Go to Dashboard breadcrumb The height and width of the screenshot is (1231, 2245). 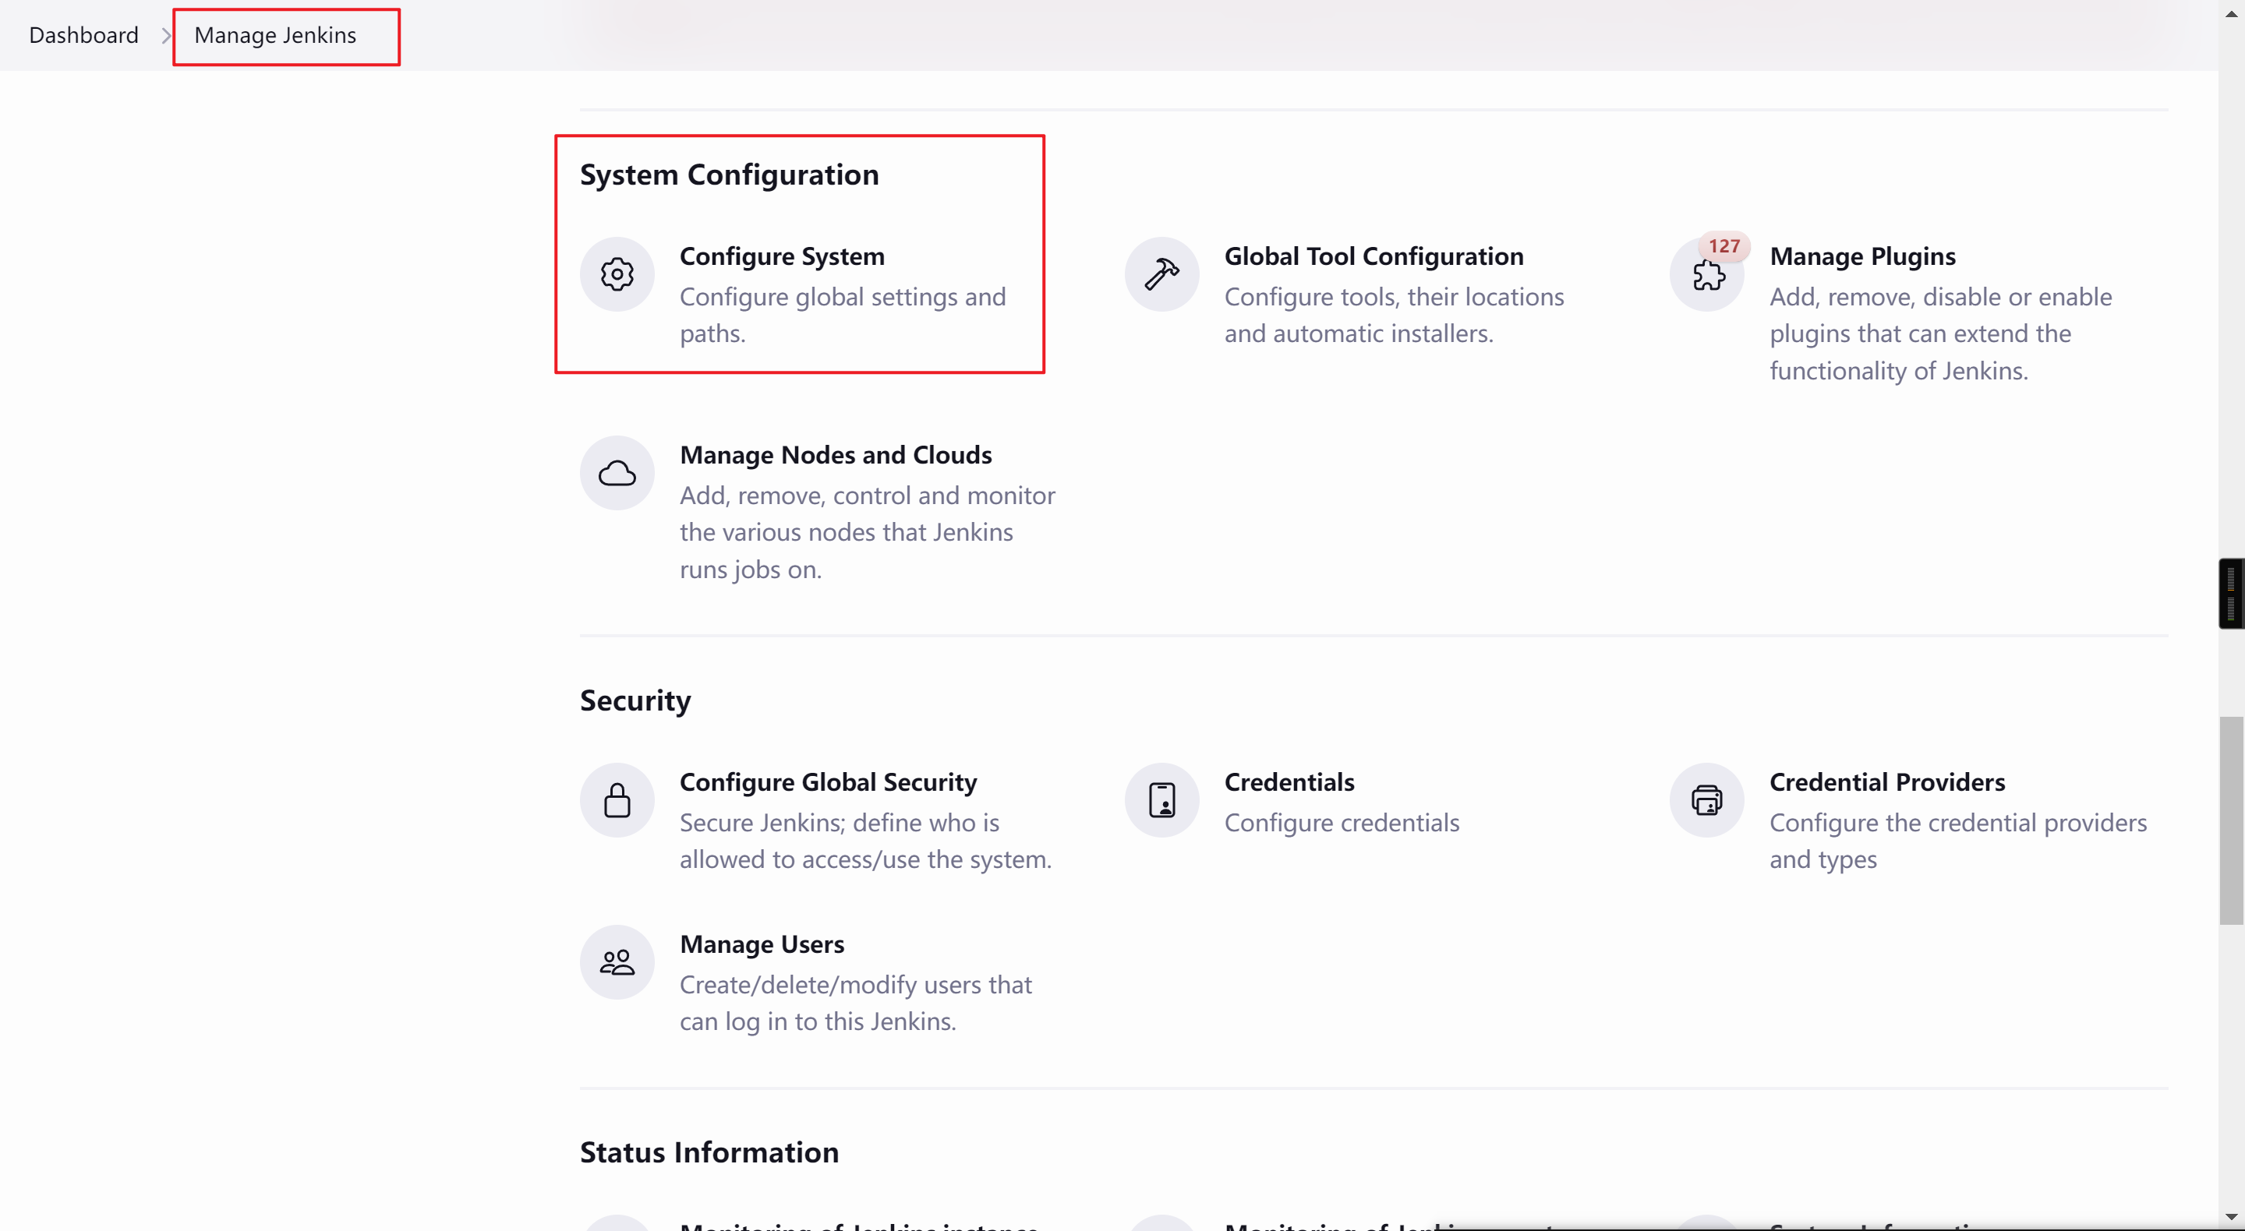pos(83,35)
